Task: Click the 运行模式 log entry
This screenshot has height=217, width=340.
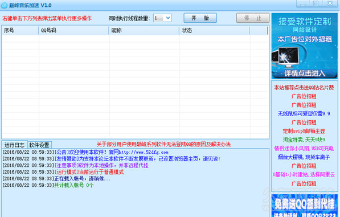Action: click(x=63, y=172)
